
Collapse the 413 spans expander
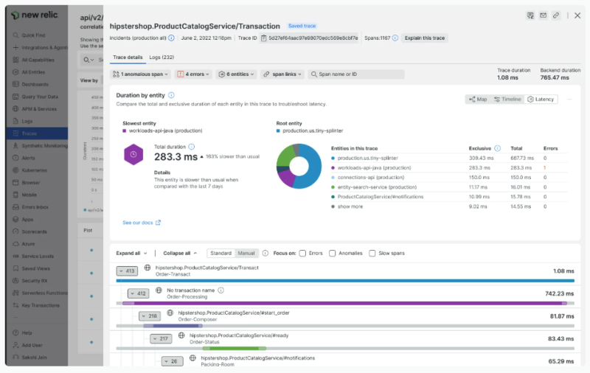coord(127,271)
